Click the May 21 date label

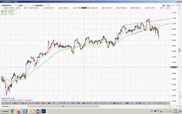(x=119, y=8)
